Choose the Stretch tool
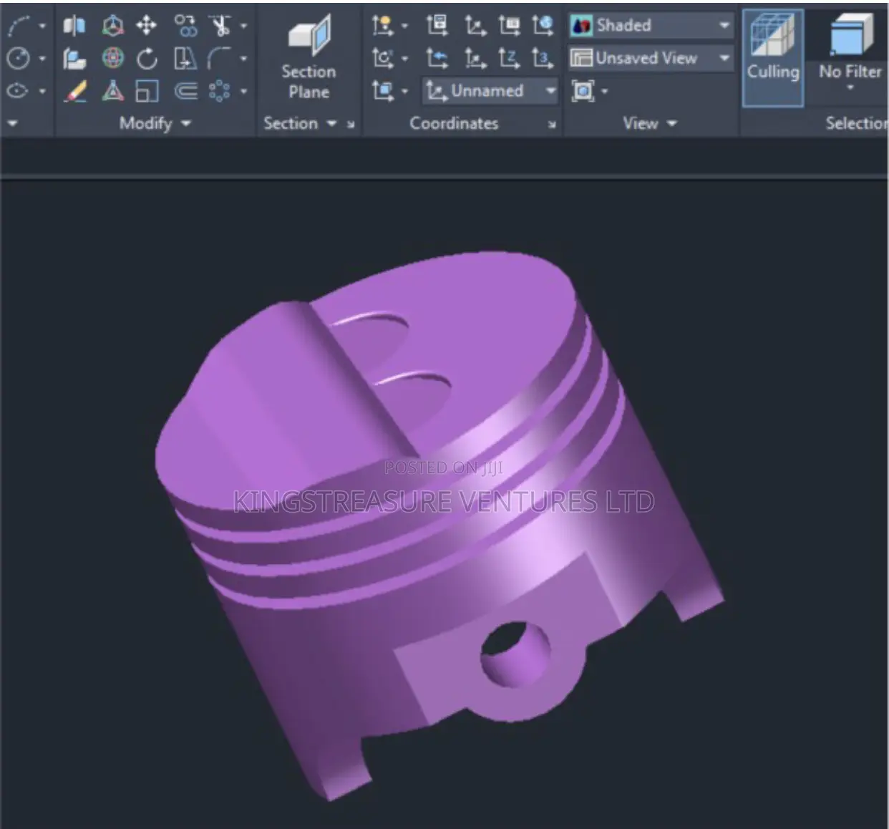This screenshot has height=829, width=889. coord(185,59)
